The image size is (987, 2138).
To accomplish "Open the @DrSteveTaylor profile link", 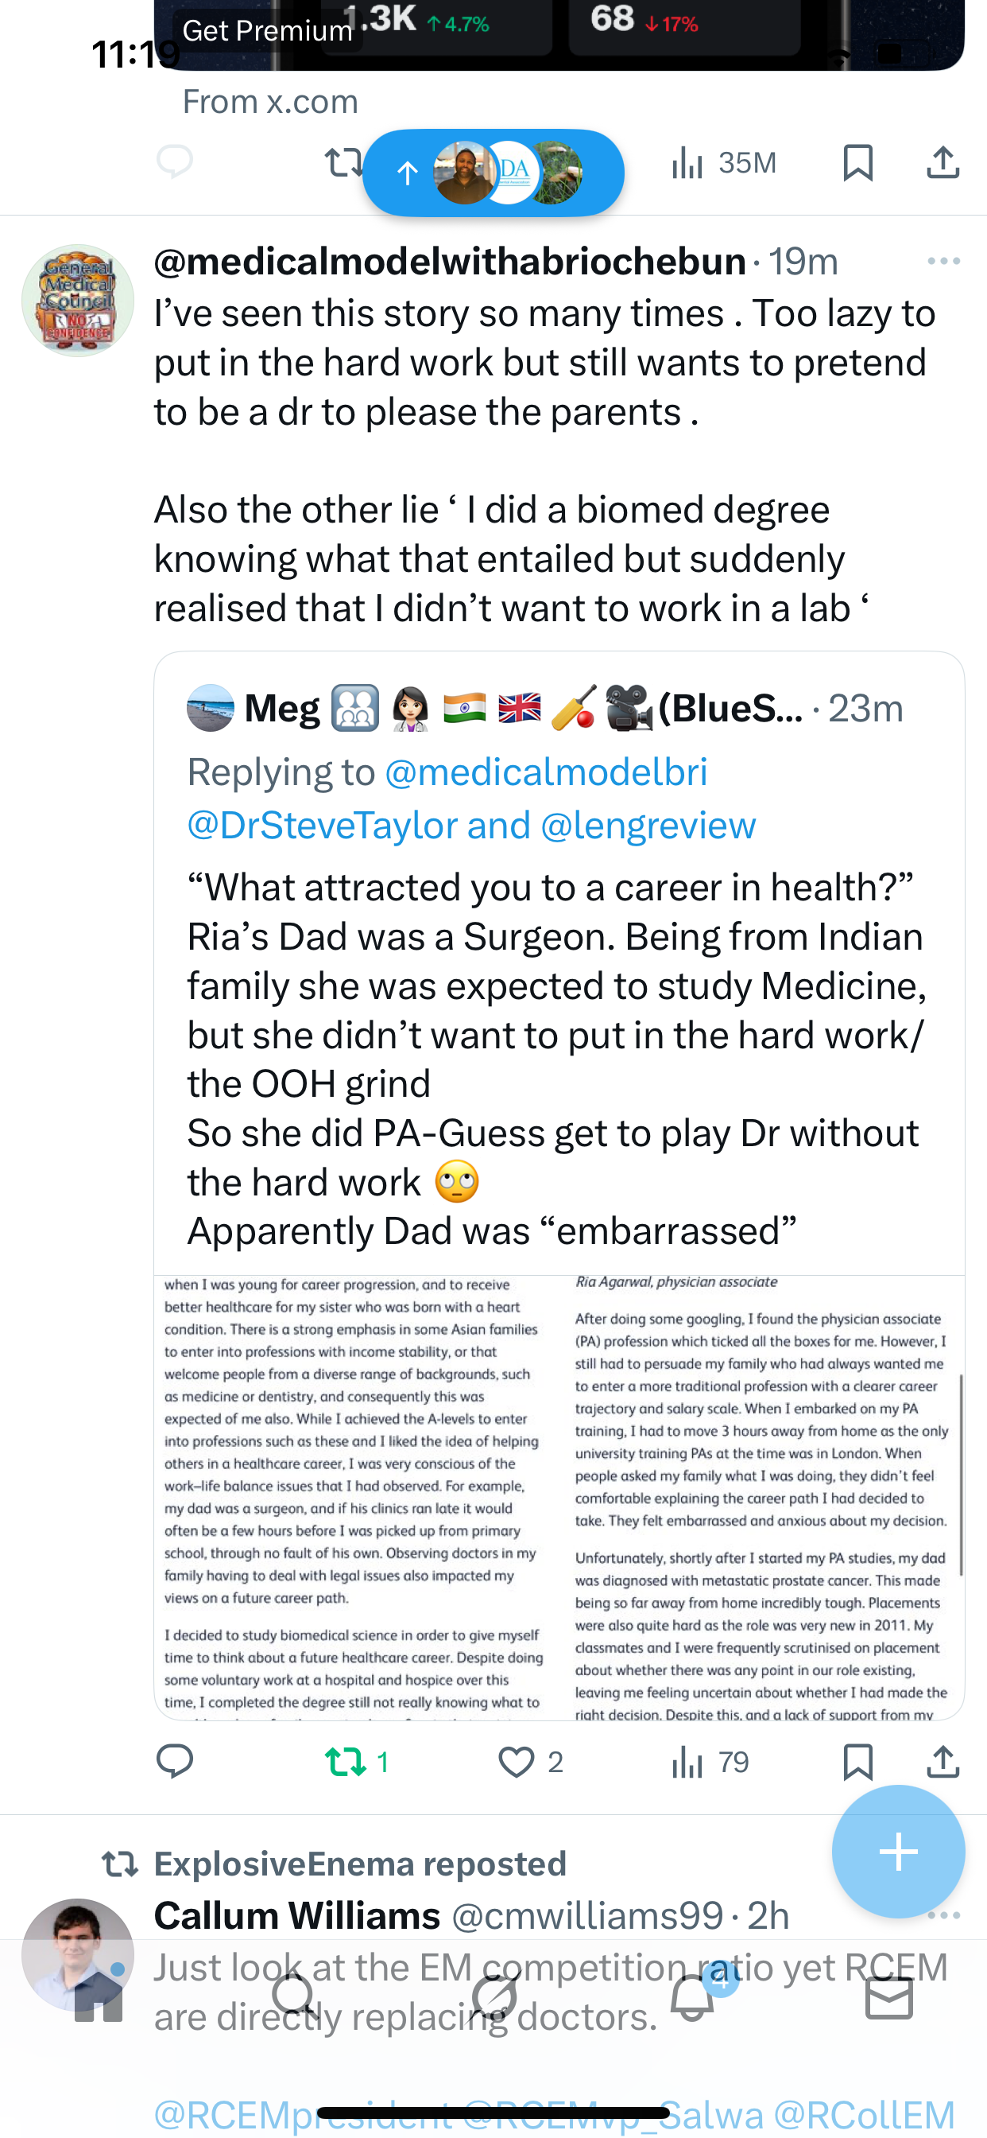I will click(322, 825).
